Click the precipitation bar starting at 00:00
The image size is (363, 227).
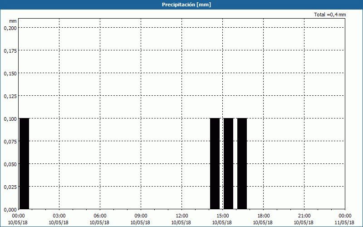(x=25, y=164)
